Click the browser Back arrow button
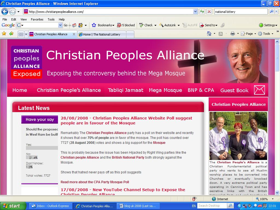Screen dimensions: 280x210 (5, 12)
